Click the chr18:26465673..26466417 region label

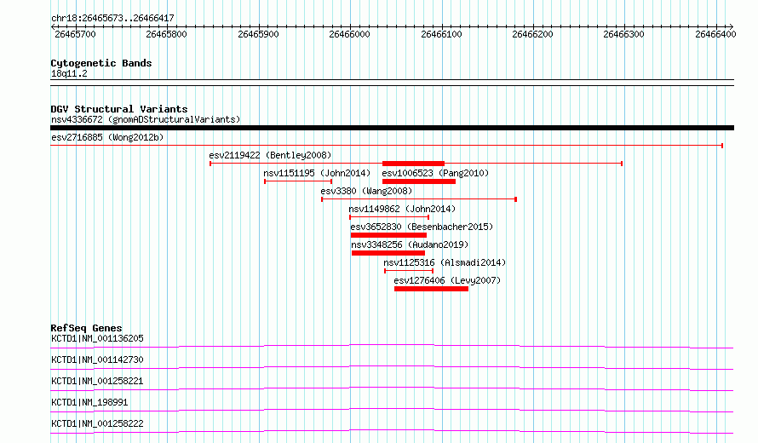[x=112, y=18]
